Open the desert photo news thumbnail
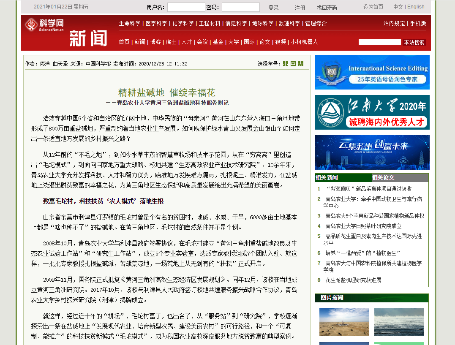The height and width of the screenshot is (345, 455). tap(344, 322)
